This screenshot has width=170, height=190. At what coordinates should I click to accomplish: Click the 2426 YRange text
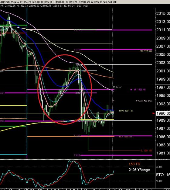click(139, 170)
